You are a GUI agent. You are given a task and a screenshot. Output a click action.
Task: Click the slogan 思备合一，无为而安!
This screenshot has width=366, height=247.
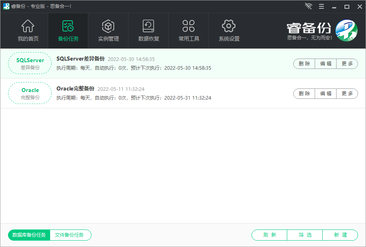click(310, 38)
